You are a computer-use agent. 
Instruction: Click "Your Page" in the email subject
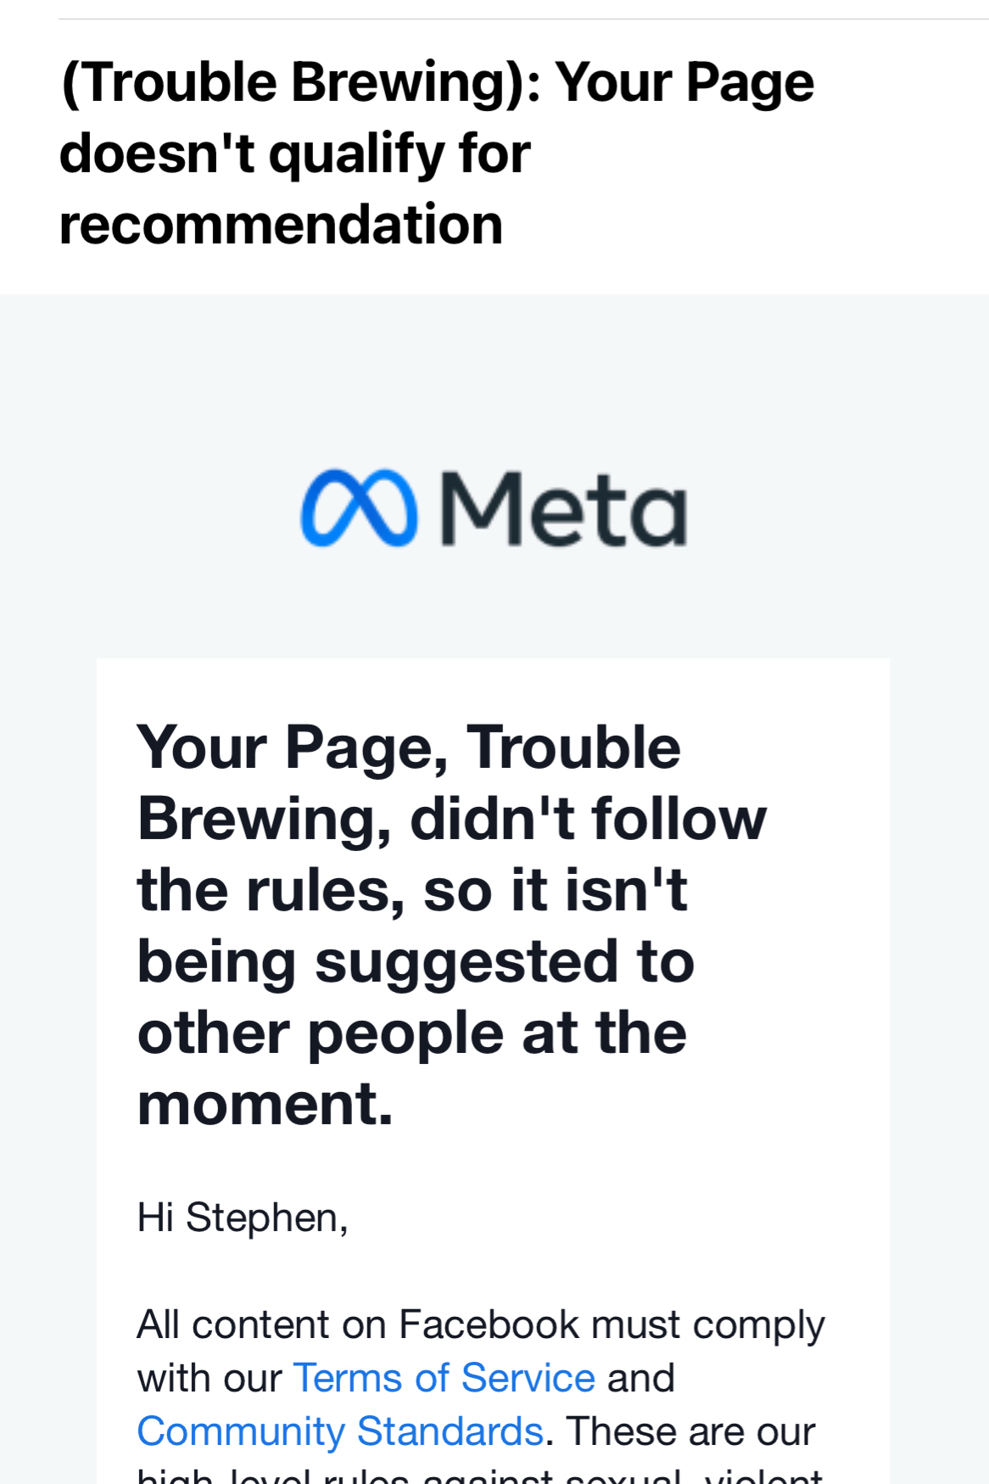684,82
